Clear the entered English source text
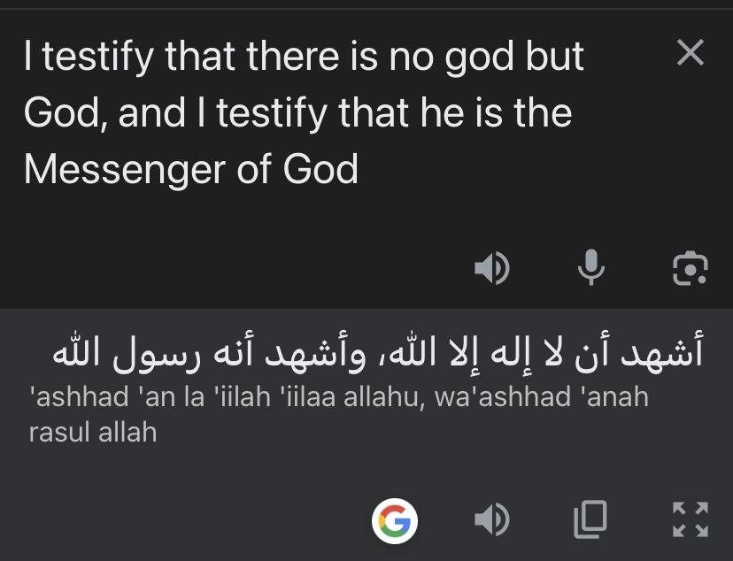733x561 pixels. [690, 54]
